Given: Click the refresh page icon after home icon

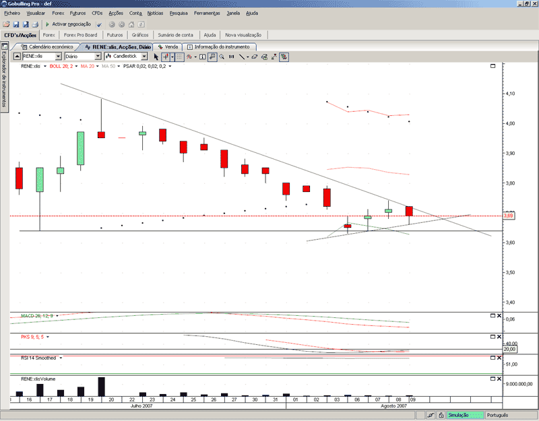Looking at the screenshot, I should point(141,24).
